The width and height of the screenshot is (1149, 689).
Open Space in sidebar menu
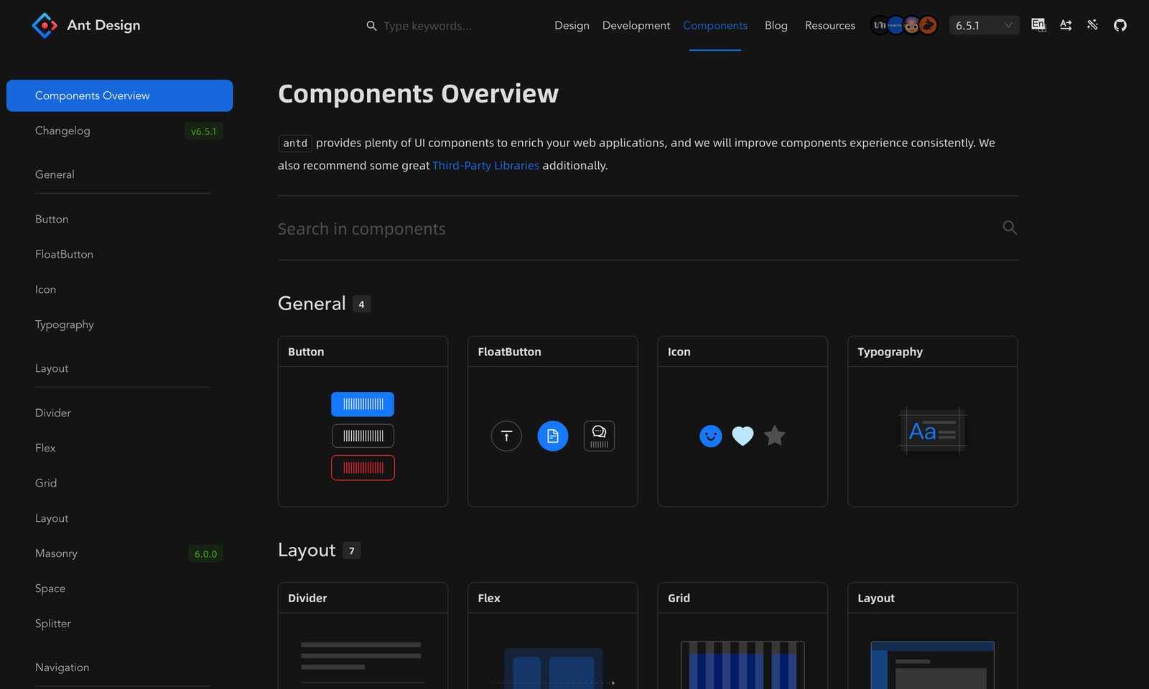point(119,589)
